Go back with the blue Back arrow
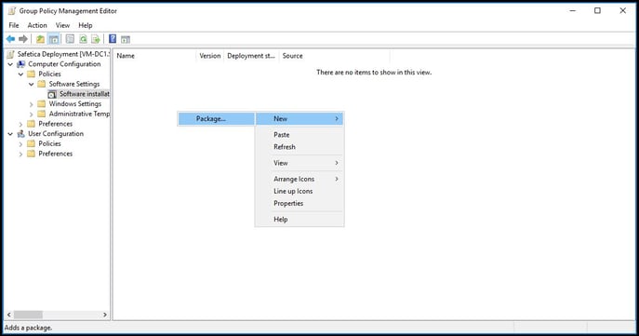Image resolution: width=639 pixels, height=336 pixels. pos(10,39)
